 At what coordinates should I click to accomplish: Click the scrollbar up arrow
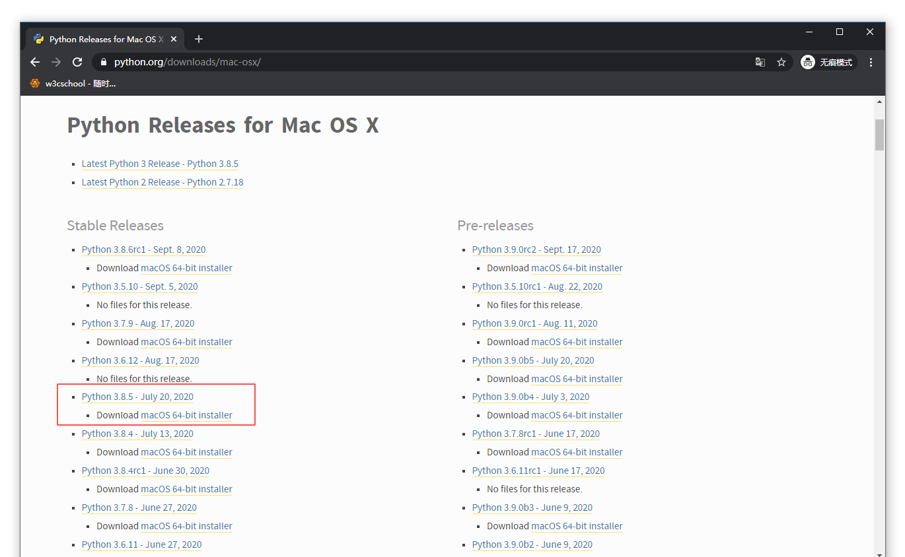[879, 102]
